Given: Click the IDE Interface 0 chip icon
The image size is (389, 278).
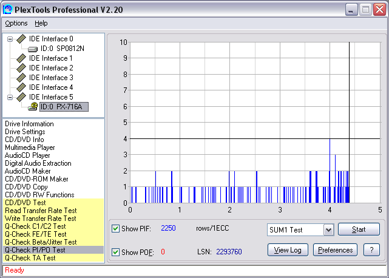Looking at the screenshot, I should tap(21, 39).
